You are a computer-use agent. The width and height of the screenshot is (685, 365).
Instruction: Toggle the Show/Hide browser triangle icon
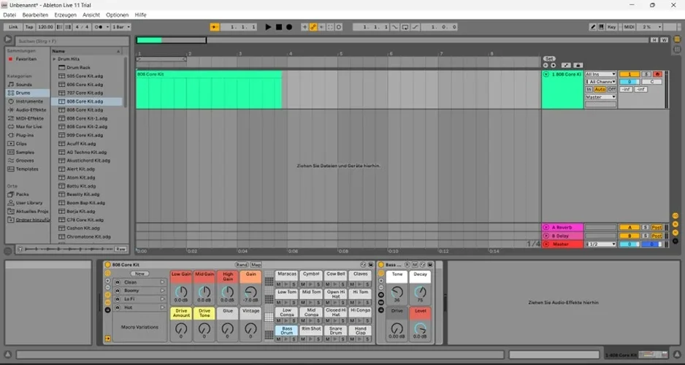[8, 39]
